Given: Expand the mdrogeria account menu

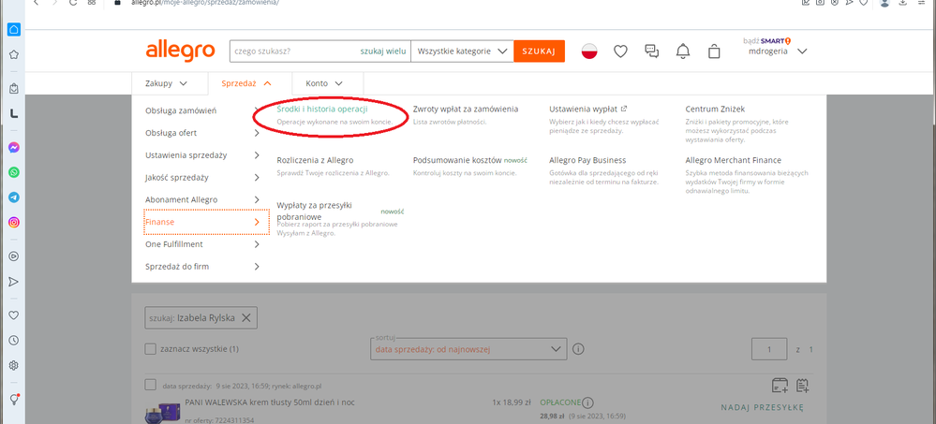Looking at the screenshot, I should click(x=778, y=51).
